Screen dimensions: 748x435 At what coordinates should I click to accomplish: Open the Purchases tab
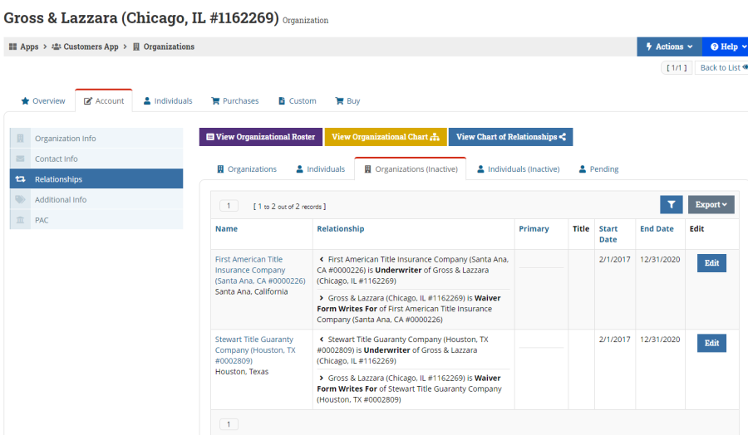pos(234,101)
